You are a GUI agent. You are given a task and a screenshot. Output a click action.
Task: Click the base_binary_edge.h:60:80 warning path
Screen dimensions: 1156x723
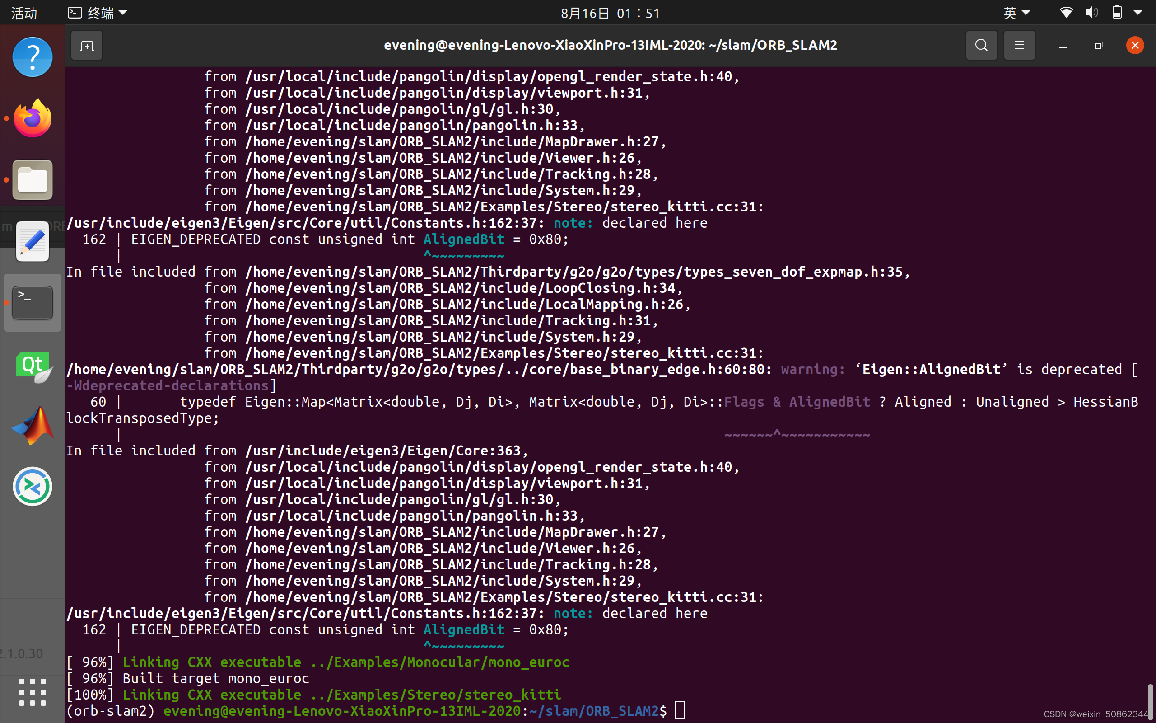tap(419, 369)
